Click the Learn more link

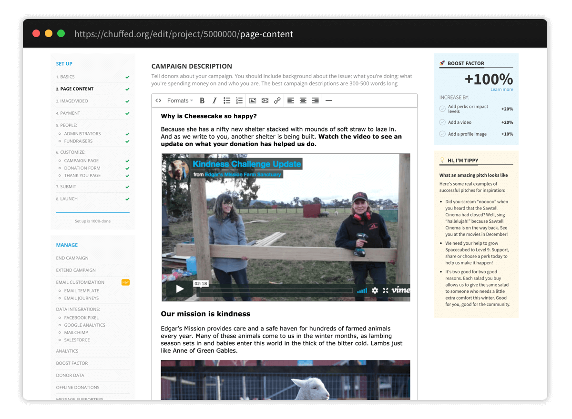click(x=501, y=90)
